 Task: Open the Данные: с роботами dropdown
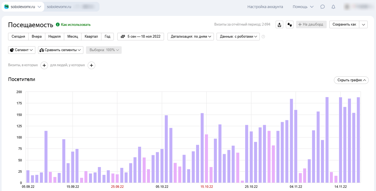238,37
